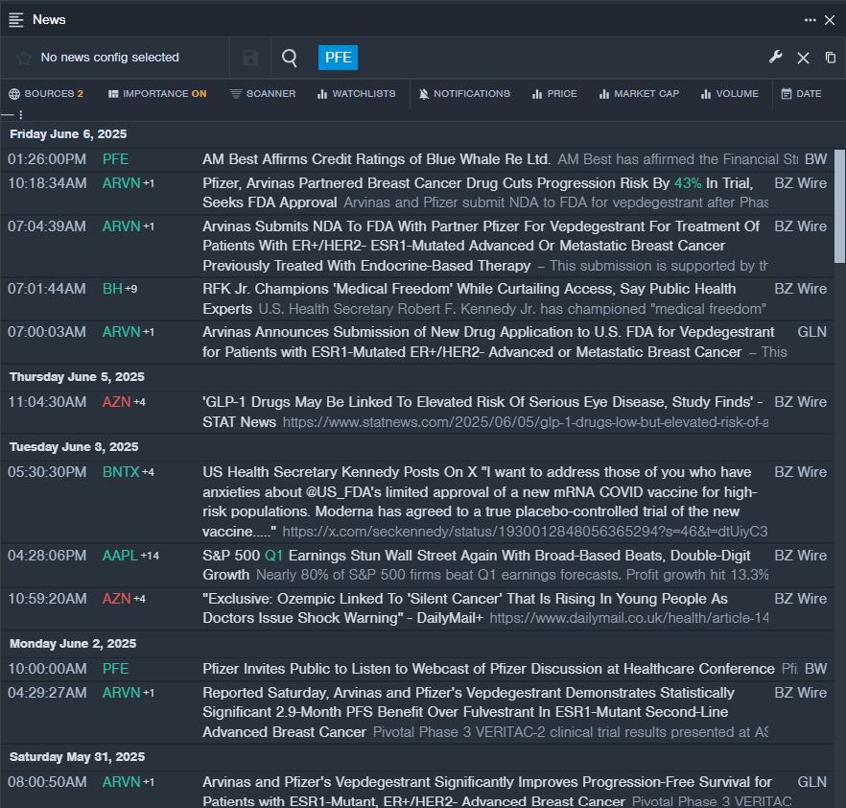
Task: Click ARVN ticker at 10:18:34AM row
Action: [122, 183]
